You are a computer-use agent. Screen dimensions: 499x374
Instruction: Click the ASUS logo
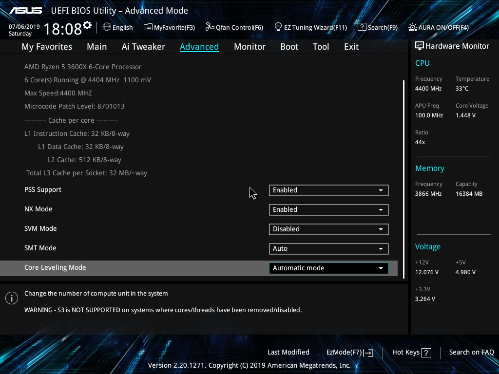(25, 11)
